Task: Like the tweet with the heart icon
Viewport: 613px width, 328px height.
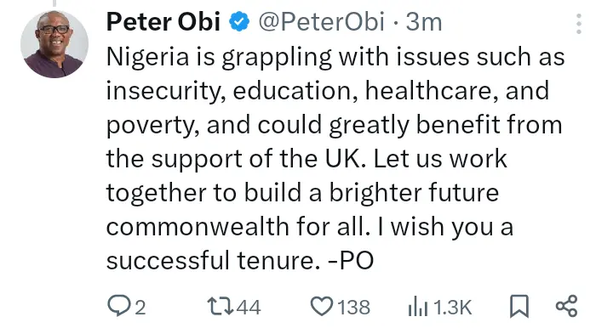Action: (x=321, y=307)
